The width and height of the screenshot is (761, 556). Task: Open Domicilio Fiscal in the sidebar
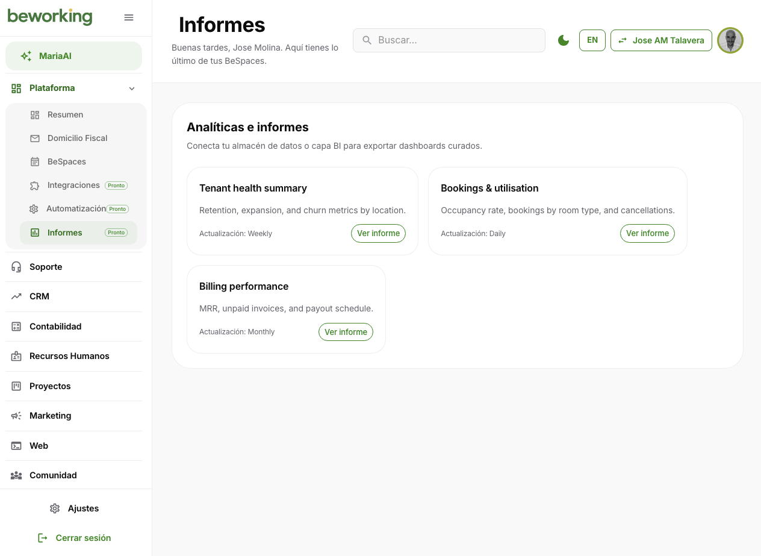tap(77, 138)
